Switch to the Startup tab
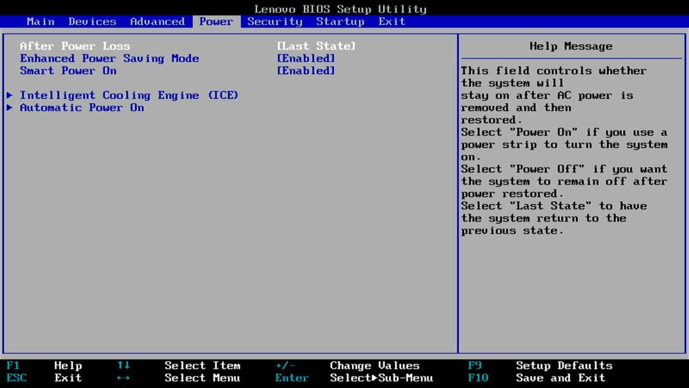 click(340, 22)
